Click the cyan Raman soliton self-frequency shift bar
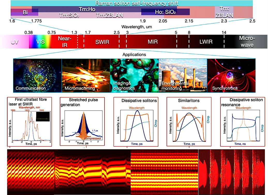Viewport: 268px width, 195px height. click(131, 3)
